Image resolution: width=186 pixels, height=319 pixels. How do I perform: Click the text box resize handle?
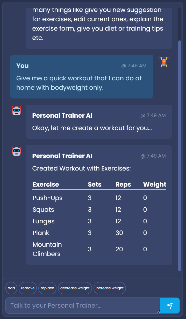click(158, 311)
